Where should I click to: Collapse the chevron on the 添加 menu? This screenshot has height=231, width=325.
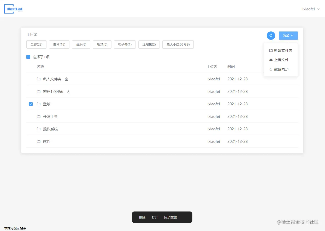click(293, 36)
